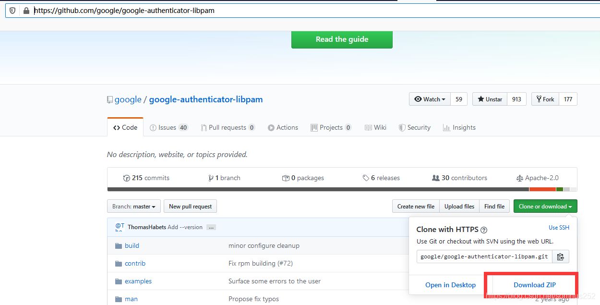Click the scale icon next to Apache-2.0
This screenshot has height=305, width=600.
(520, 177)
